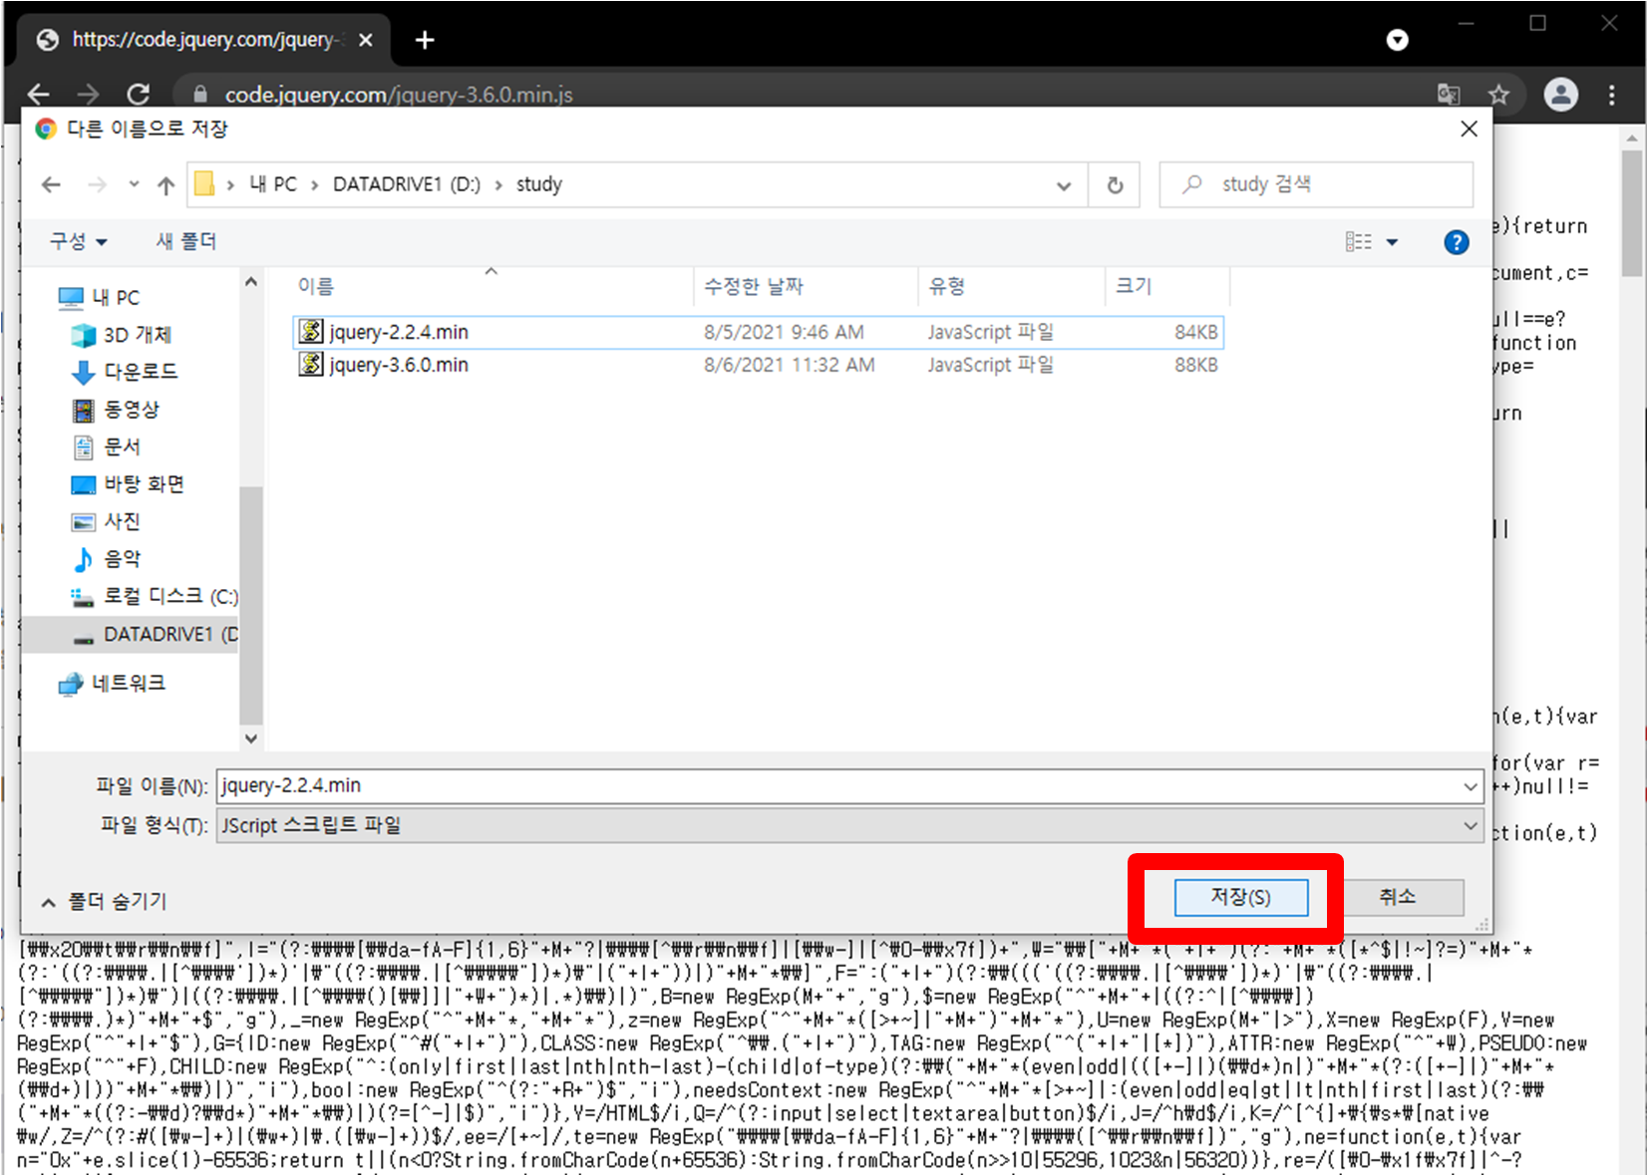The image size is (1648, 1176).
Task: Sort files by 유형 column header
Action: pyautogui.click(x=946, y=286)
